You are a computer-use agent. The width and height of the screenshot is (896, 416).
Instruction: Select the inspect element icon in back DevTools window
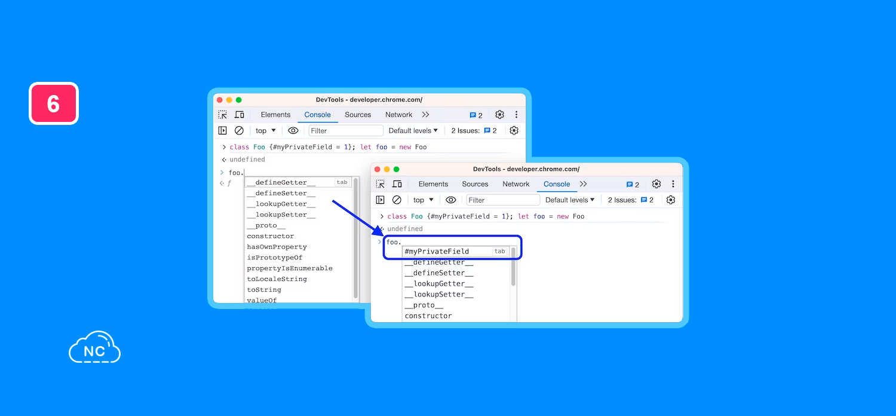(x=222, y=115)
